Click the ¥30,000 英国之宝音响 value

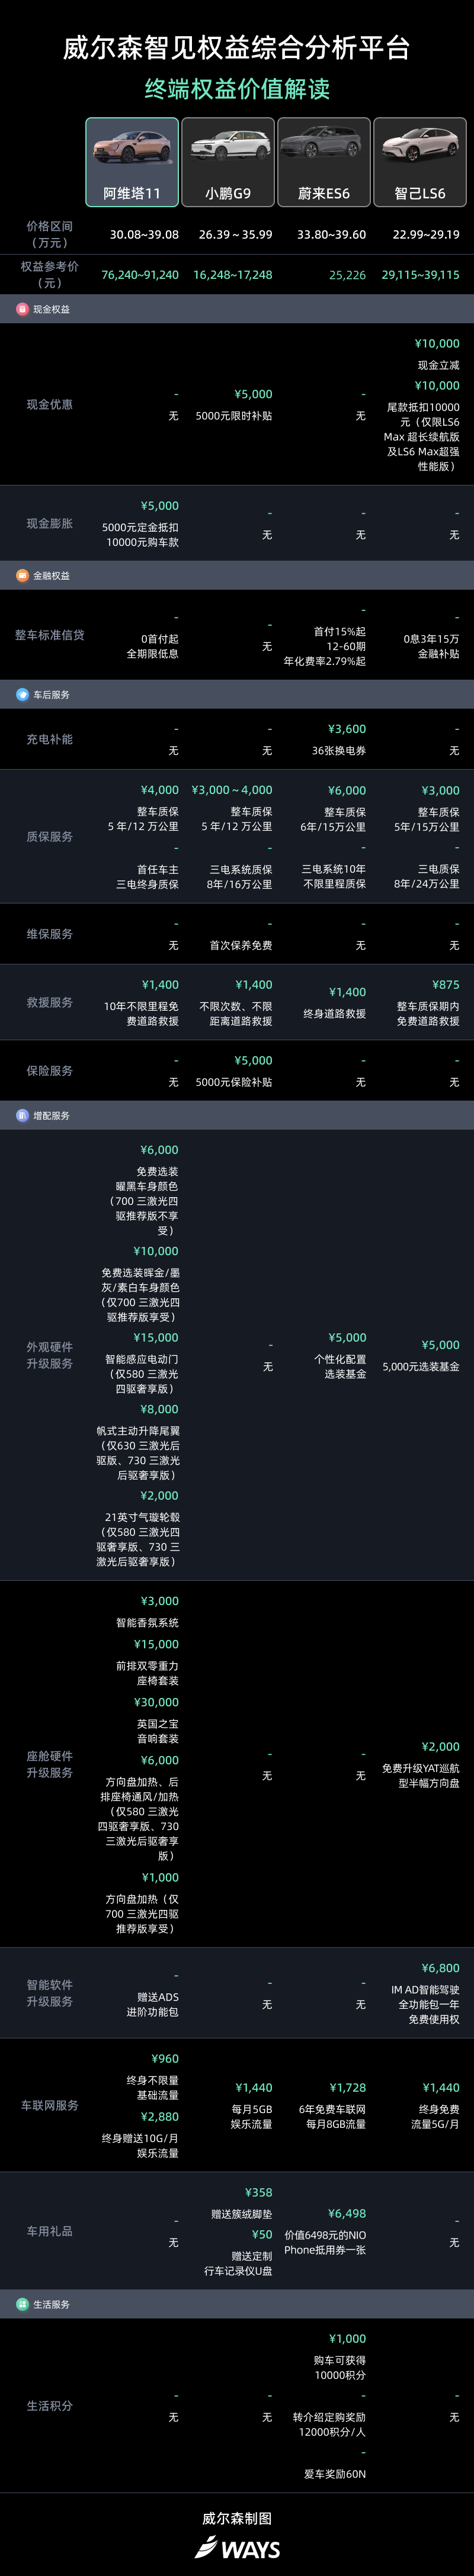[157, 1702]
